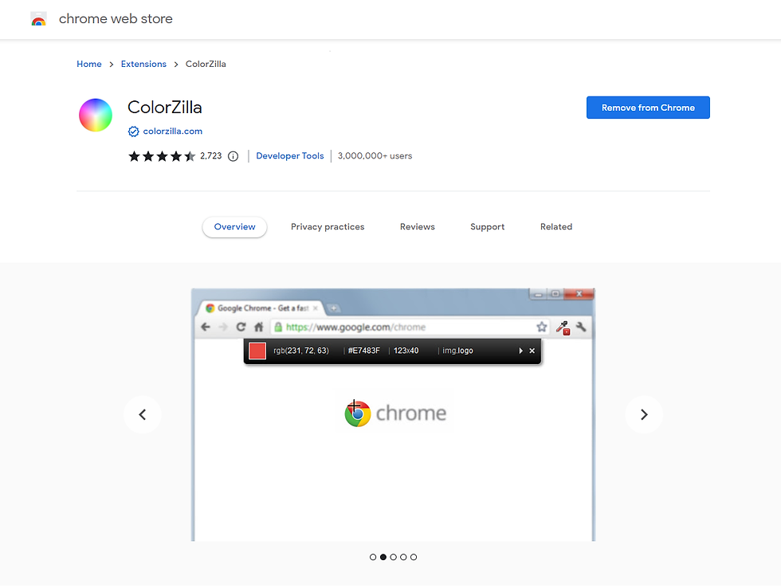The width and height of the screenshot is (781, 588).
Task: Open the Developer Tools category link
Action: tap(290, 156)
